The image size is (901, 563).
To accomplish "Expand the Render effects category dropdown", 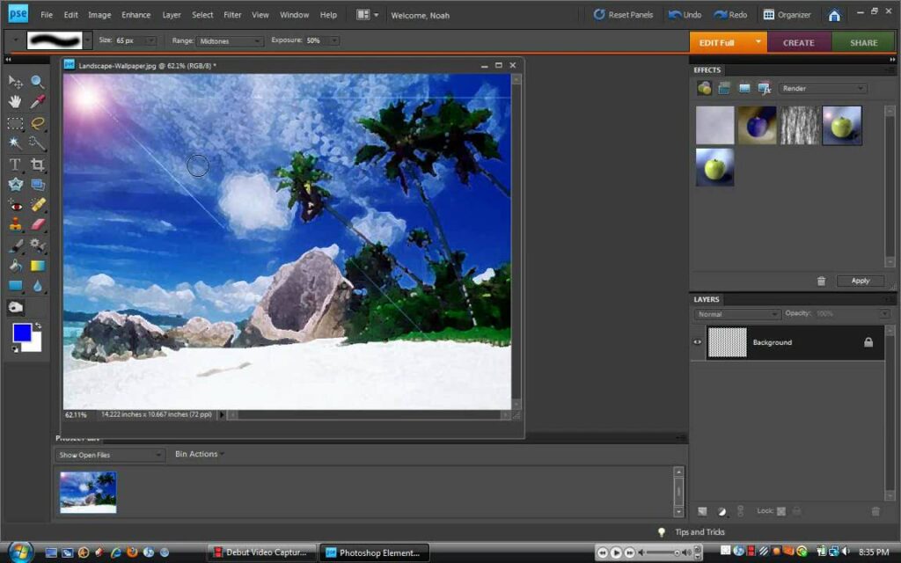I will pos(823,89).
